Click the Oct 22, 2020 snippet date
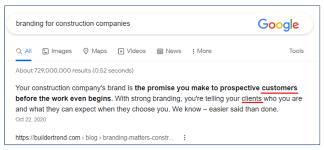The image size is (324, 150). (x=31, y=119)
